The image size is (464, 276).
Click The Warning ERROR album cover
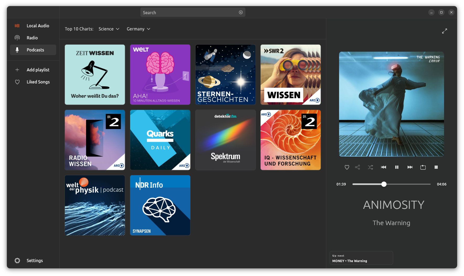[x=392, y=104]
